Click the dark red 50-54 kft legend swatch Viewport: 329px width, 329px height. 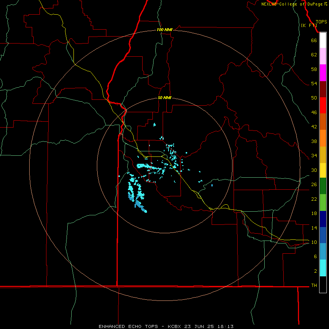point(323,89)
